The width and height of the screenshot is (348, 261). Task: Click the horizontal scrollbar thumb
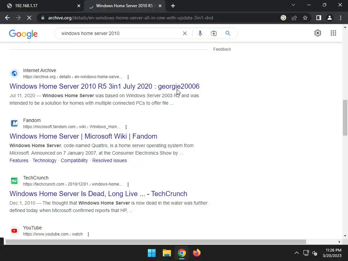point(156,242)
